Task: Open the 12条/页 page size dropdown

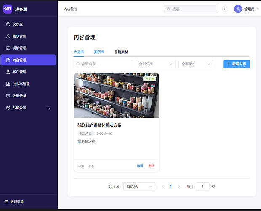Action: pyautogui.click(x=139, y=187)
